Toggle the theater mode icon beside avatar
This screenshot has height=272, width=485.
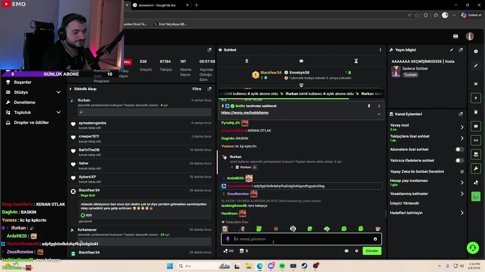[x=456, y=36]
